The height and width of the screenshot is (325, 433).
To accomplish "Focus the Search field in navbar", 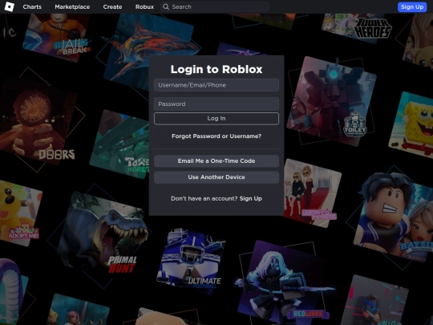I will coord(215,7).
